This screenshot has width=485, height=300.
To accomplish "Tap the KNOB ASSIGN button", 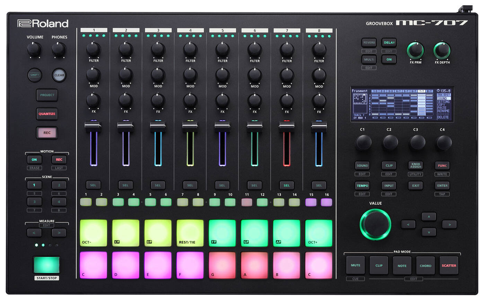I will [x=416, y=165].
